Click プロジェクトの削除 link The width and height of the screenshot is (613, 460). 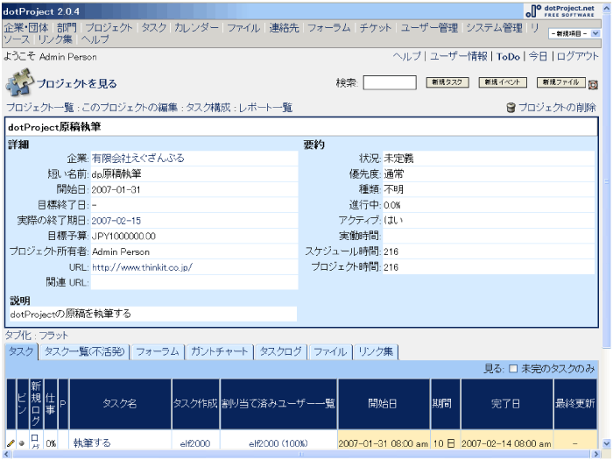click(557, 108)
